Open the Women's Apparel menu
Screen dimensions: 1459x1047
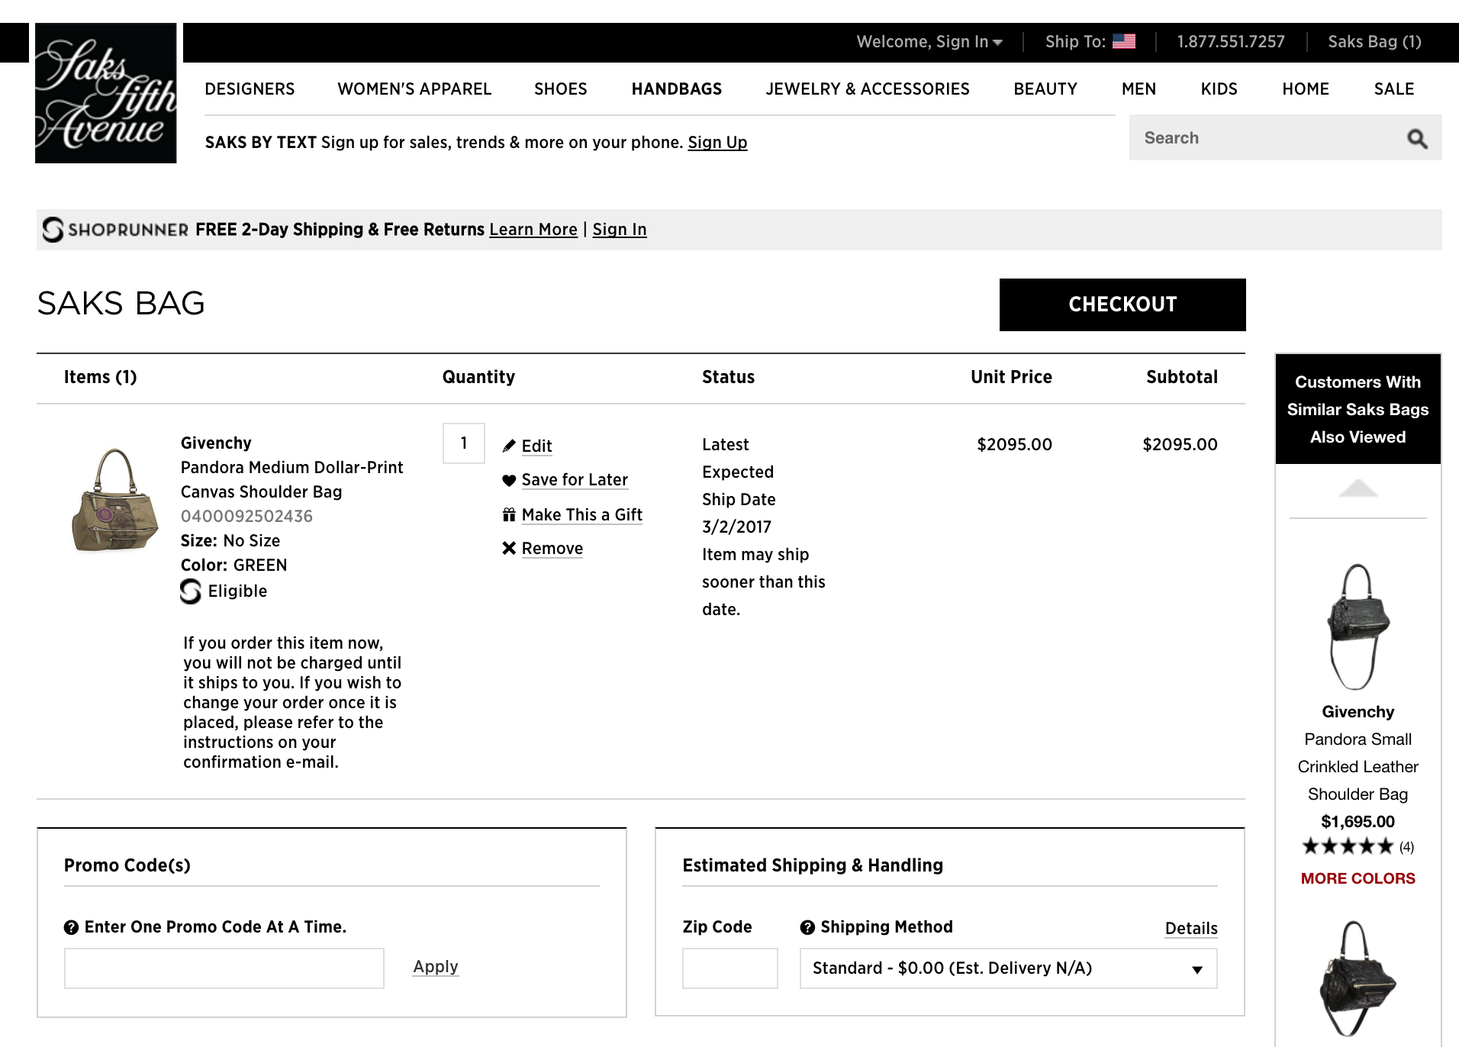point(414,89)
